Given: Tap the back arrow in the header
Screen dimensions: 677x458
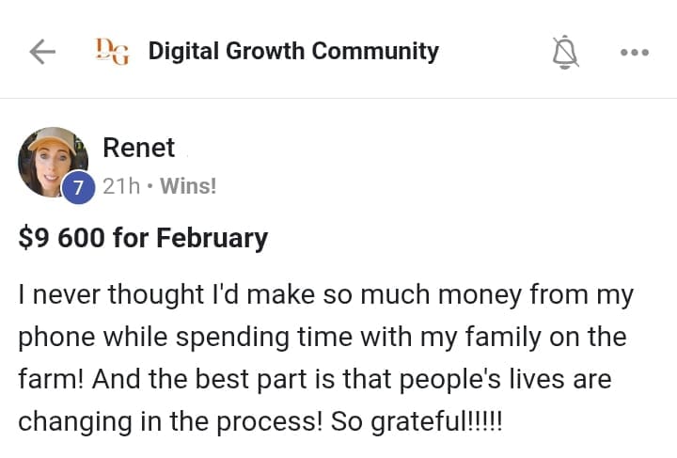Looking at the screenshot, I should coord(43,52).
